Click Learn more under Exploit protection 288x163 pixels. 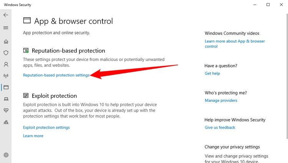[33, 136]
